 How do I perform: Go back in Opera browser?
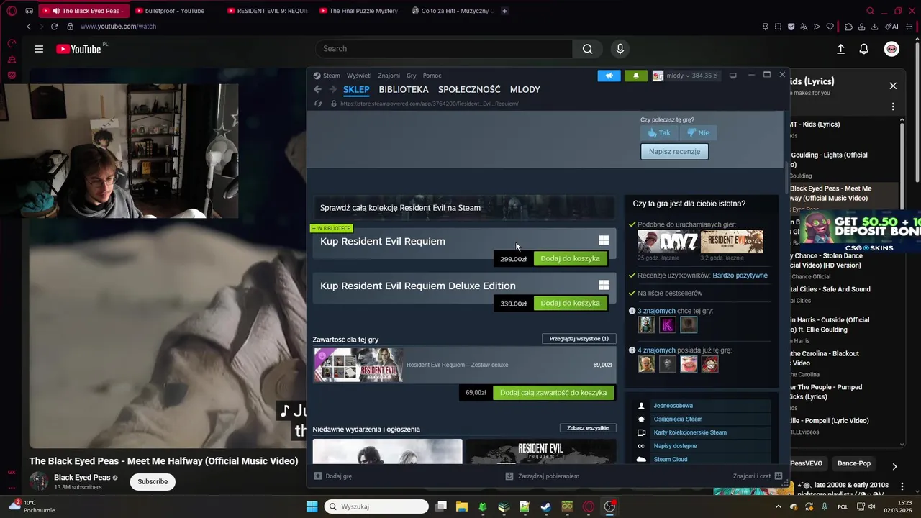point(29,27)
